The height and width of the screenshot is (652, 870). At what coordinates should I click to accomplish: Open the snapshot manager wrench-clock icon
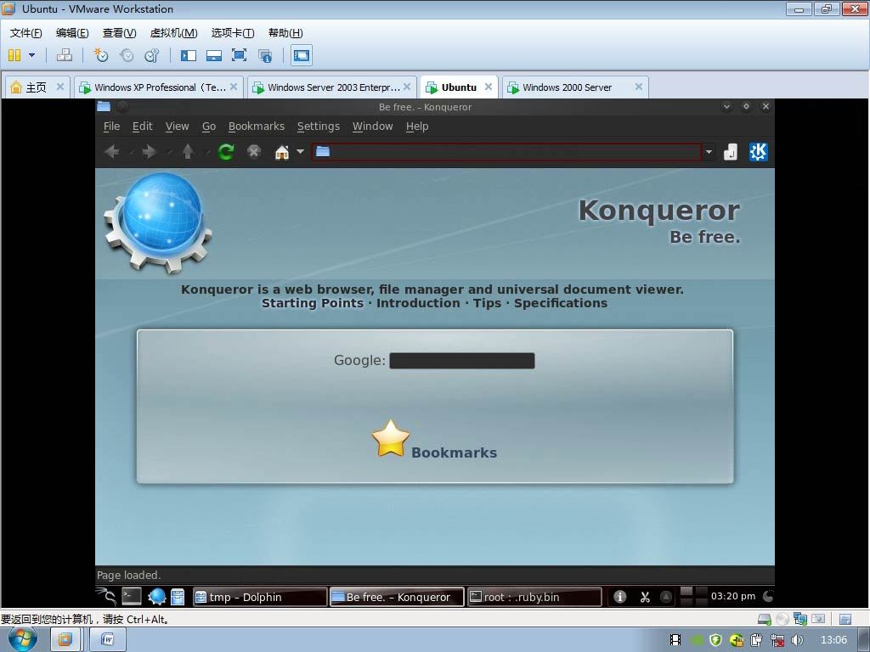click(151, 55)
